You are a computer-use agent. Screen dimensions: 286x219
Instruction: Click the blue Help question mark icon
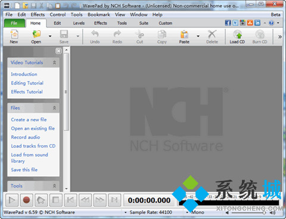click(271, 23)
